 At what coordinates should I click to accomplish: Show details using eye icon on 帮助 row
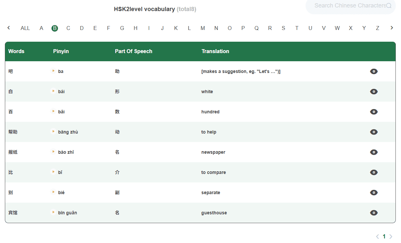374,132
